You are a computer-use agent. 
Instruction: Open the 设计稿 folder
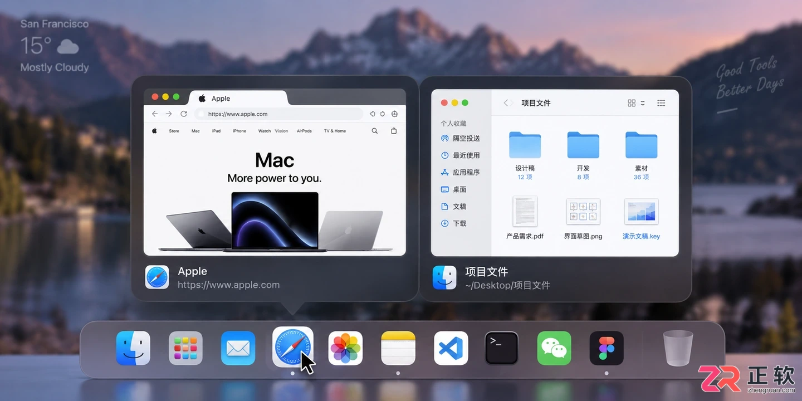click(x=525, y=156)
